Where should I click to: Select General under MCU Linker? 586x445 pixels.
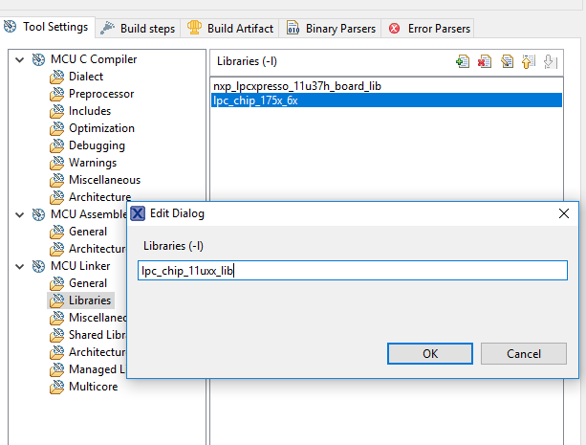88,283
